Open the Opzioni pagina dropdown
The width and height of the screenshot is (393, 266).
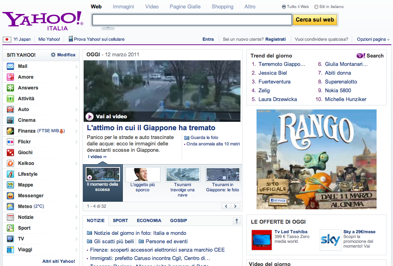click(x=373, y=39)
